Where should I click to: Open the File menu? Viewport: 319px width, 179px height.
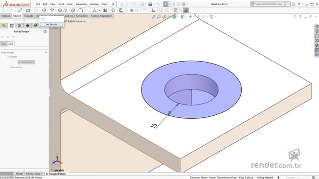(38, 4)
